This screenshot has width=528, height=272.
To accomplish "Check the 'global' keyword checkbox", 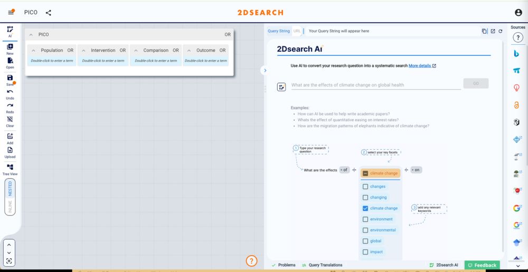I will pyautogui.click(x=365, y=241).
